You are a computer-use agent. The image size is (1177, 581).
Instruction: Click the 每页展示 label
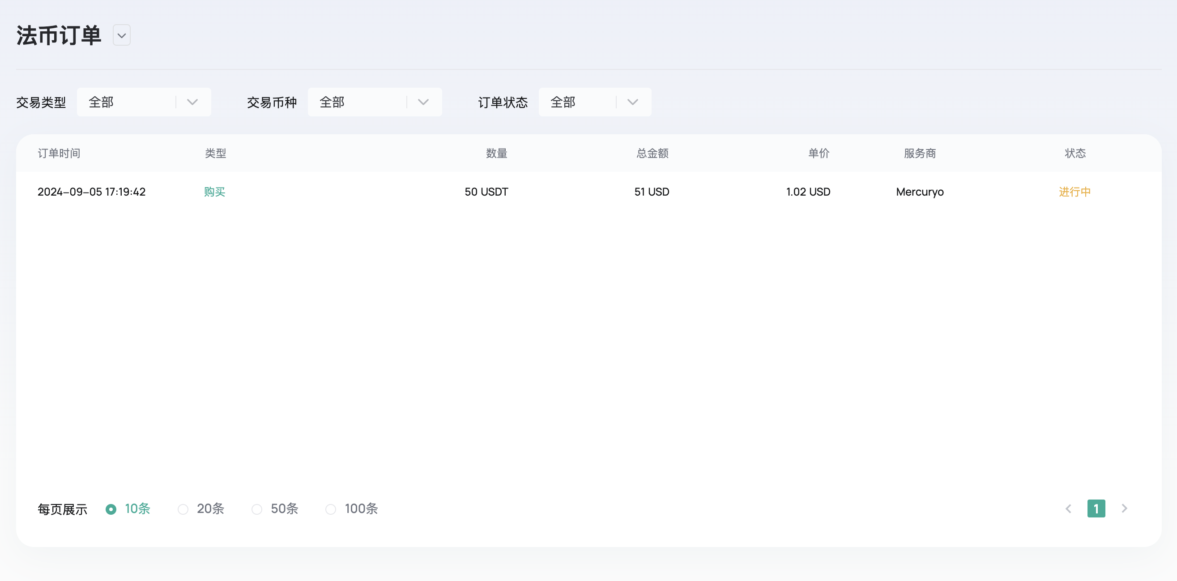(63, 509)
